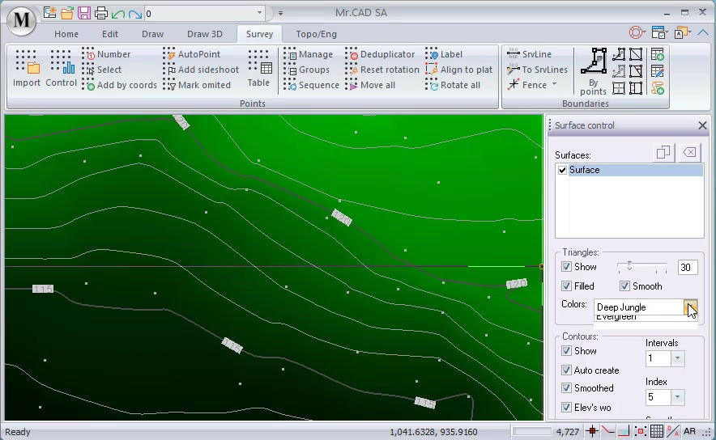The width and height of the screenshot is (716, 440).
Task: Click the Save icon in quick toolbar
Action: click(x=84, y=13)
